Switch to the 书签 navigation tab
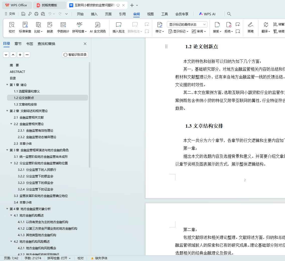The height and width of the screenshot is (261, 285). click(30, 44)
